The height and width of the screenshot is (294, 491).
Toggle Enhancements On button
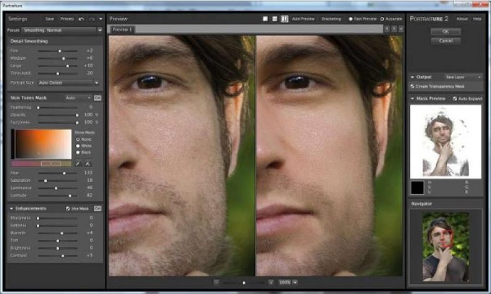click(x=97, y=209)
